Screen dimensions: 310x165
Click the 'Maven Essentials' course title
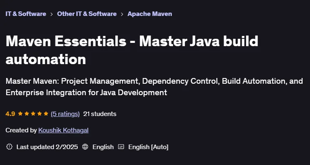(132, 50)
